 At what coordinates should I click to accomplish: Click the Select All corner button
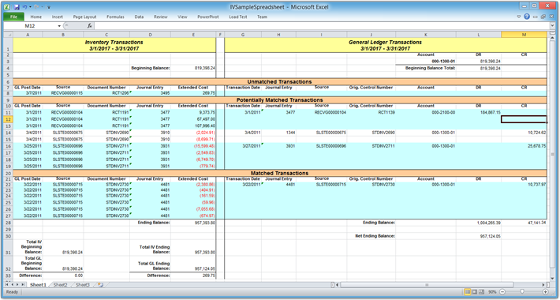(8, 35)
